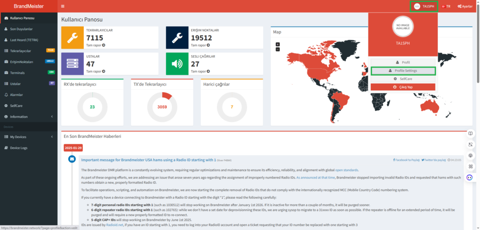Open the 'open standards' link in news

tap(346, 170)
